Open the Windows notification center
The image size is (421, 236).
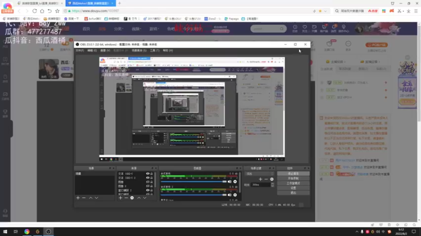click(414, 231)
